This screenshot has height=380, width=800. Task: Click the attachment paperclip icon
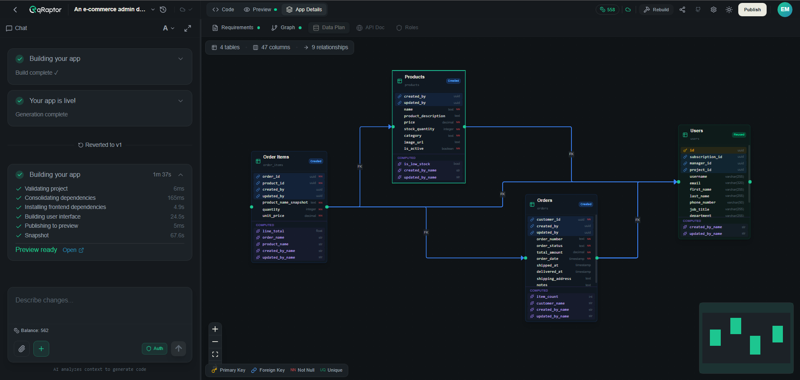click(x=22, y=349)
